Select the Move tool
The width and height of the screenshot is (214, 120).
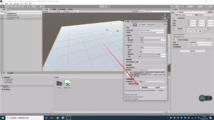pos(6,7)
